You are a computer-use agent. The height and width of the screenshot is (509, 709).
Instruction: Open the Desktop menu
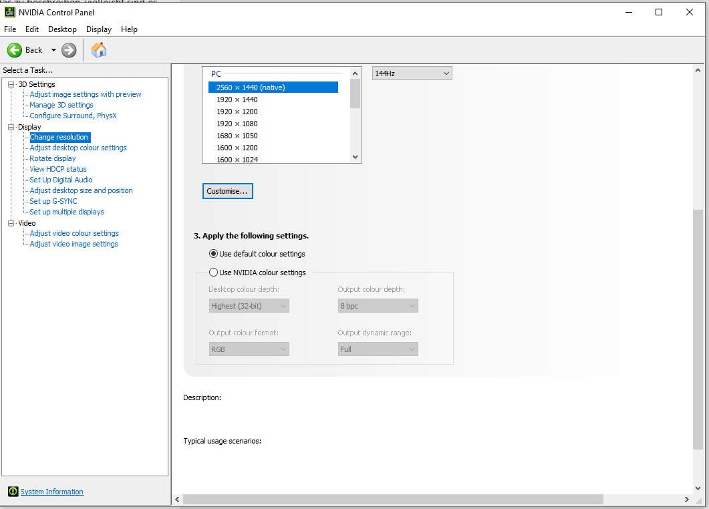[x=62, y=29]
